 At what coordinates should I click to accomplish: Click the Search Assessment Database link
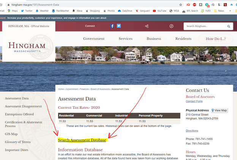(82, 140)
